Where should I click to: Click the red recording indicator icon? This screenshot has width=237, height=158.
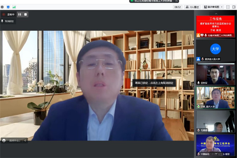point(4,14)
